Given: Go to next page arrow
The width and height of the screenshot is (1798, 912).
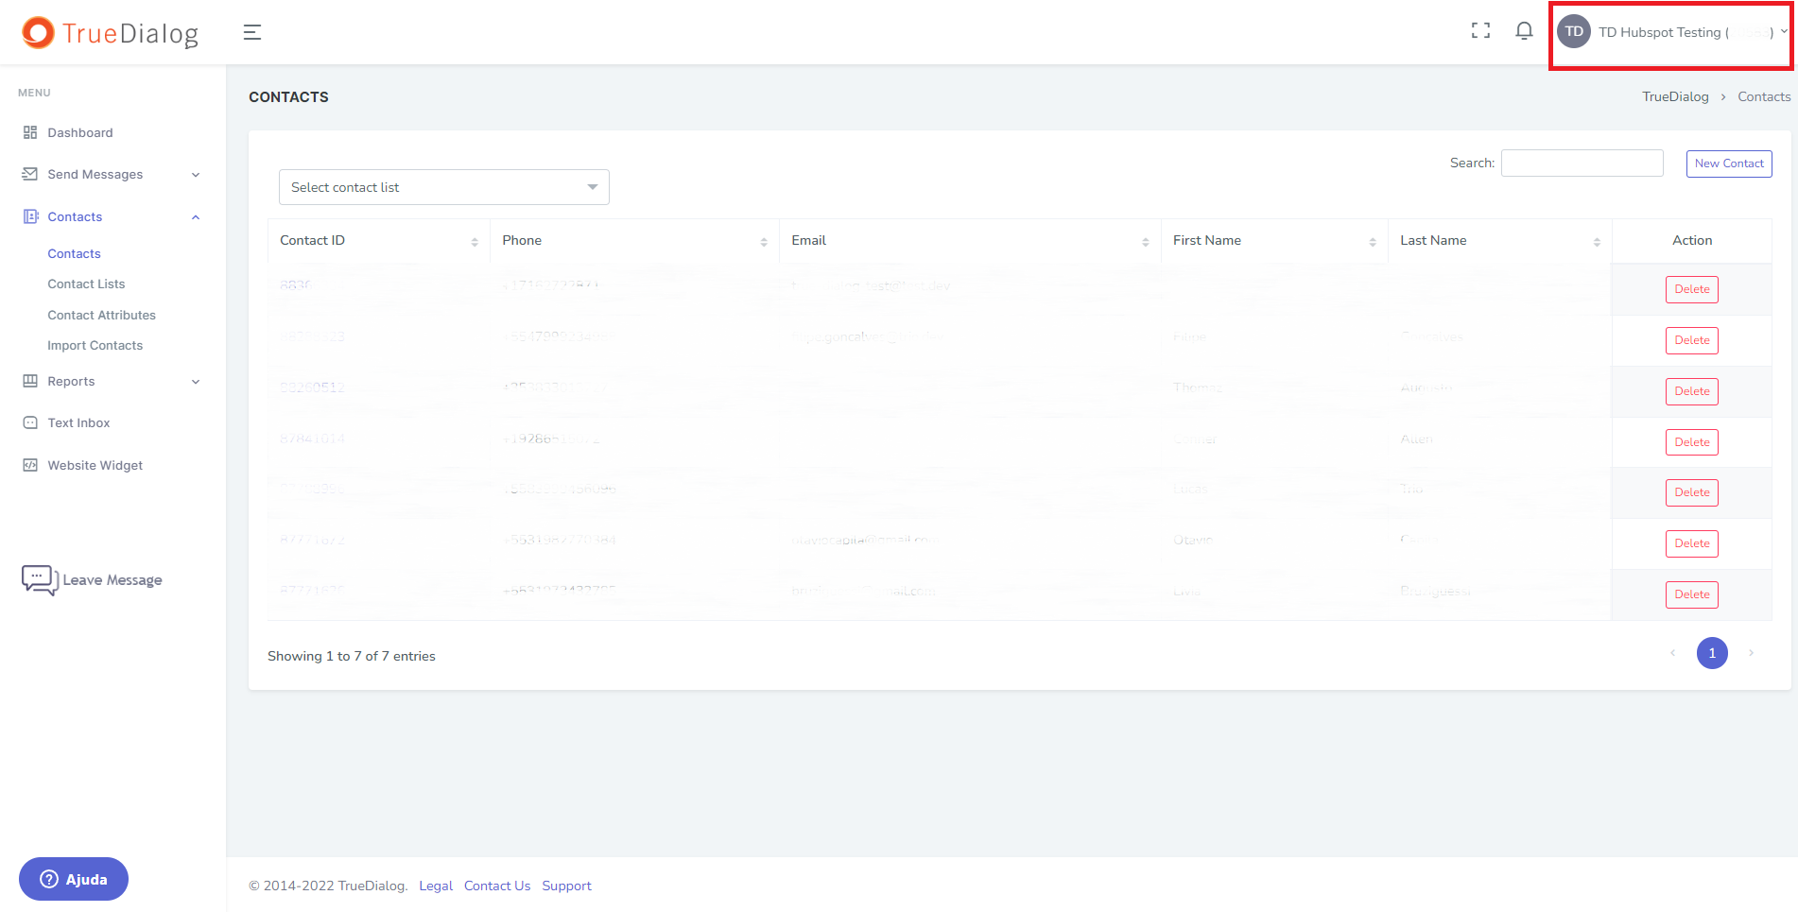Looking at the screenshot, I should pyautogui.click(x=1751, y=653).
